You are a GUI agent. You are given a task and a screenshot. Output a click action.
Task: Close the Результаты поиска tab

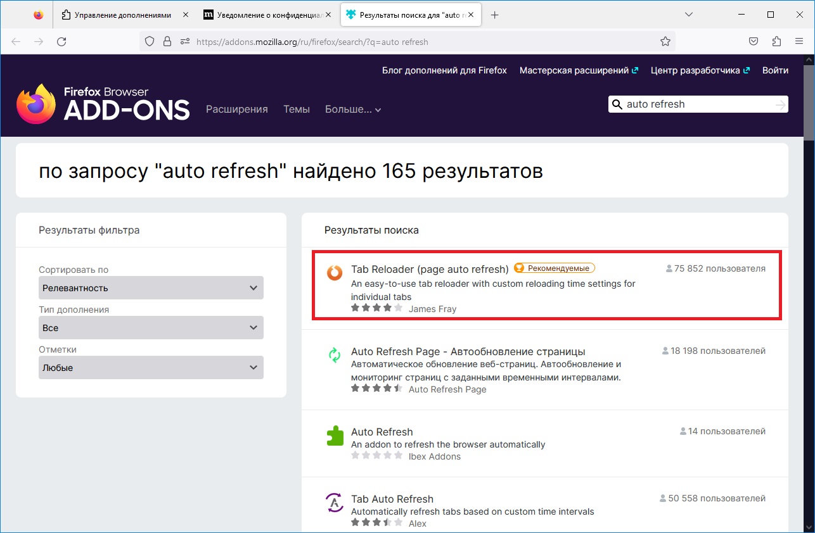pyautogui.click(x=471, y=15)
